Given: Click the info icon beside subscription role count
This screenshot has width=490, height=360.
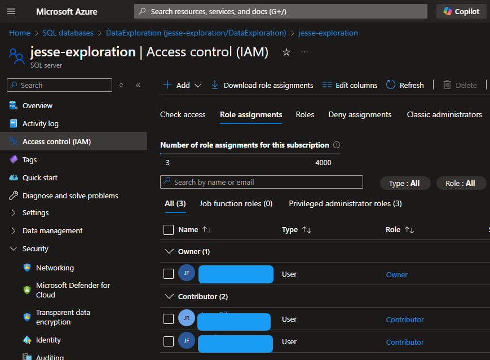Looking at the screenshot, I should (337, 145).
